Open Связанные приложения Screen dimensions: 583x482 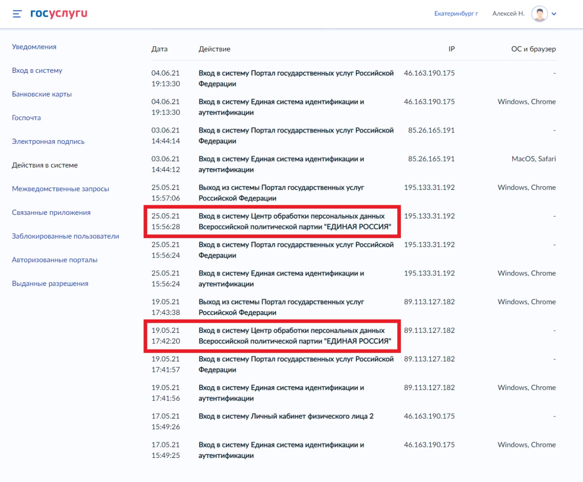point(51,213)
